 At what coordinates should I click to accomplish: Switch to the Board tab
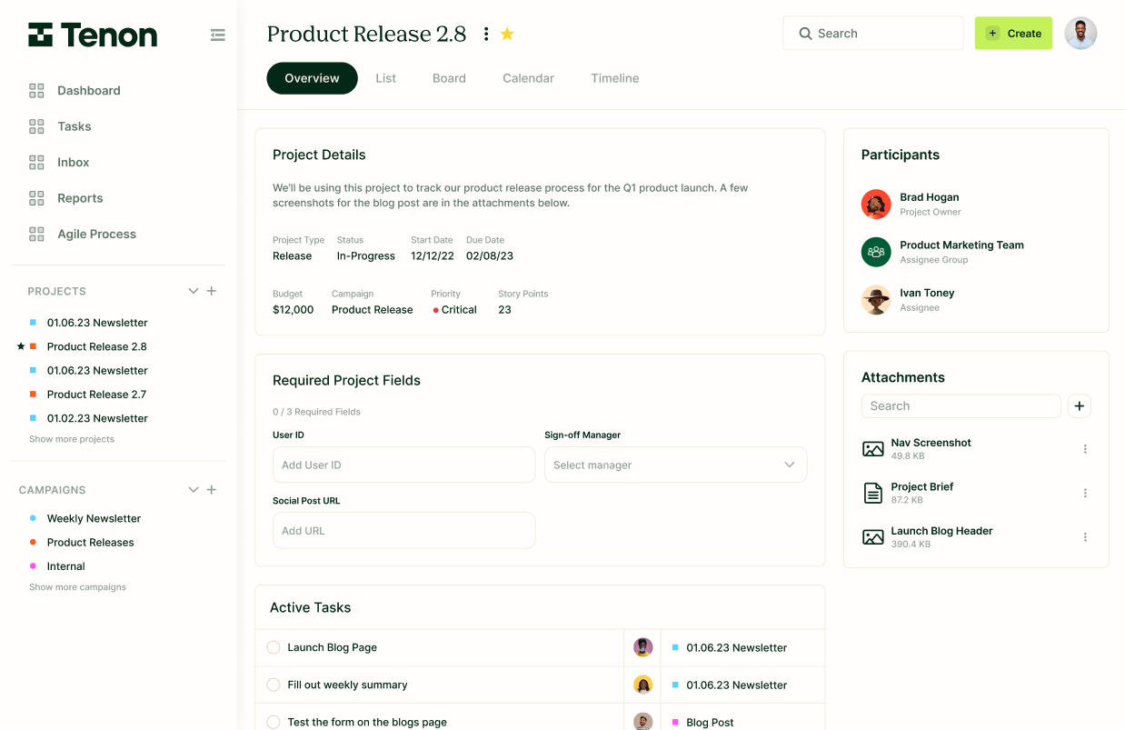[449, 78]
